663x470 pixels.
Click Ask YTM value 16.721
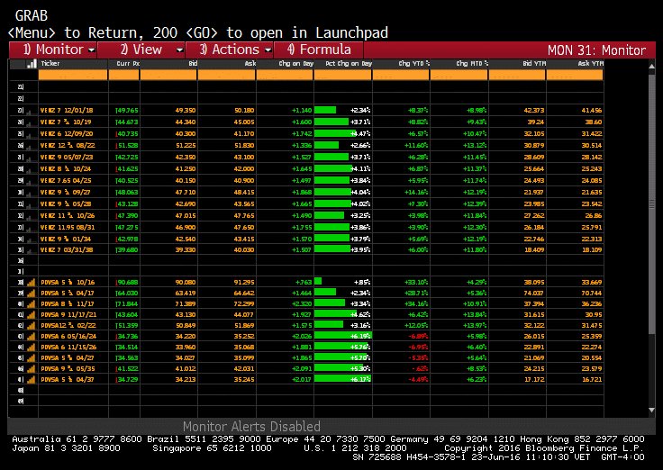[x=592, y=380]
